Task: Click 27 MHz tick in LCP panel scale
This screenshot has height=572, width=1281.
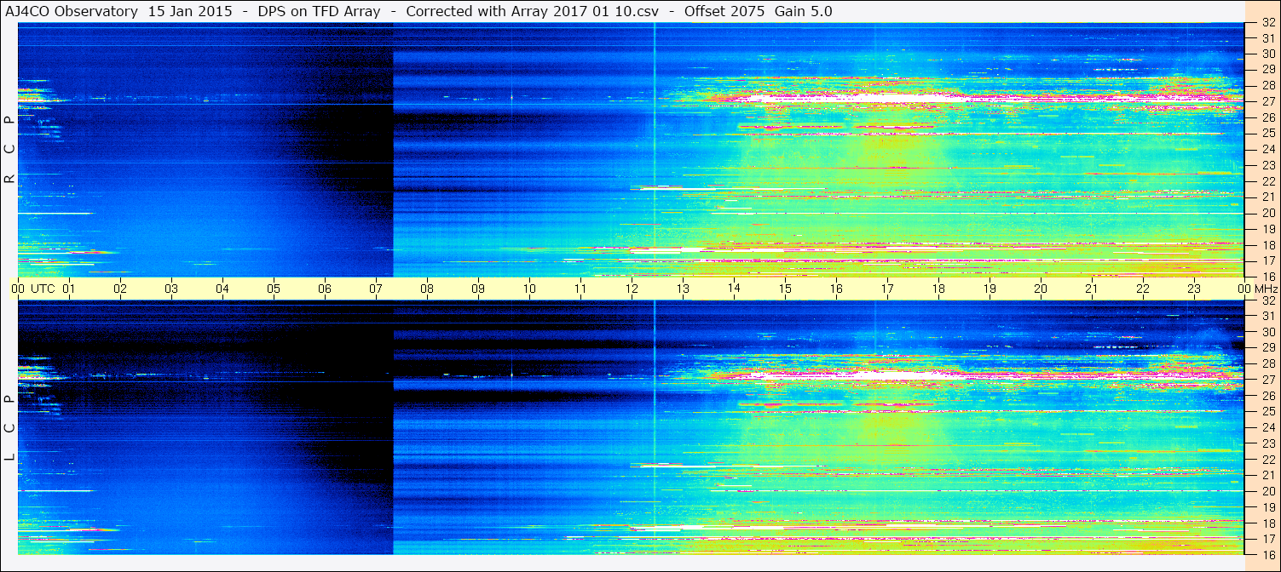Action: click(1267, 380)
